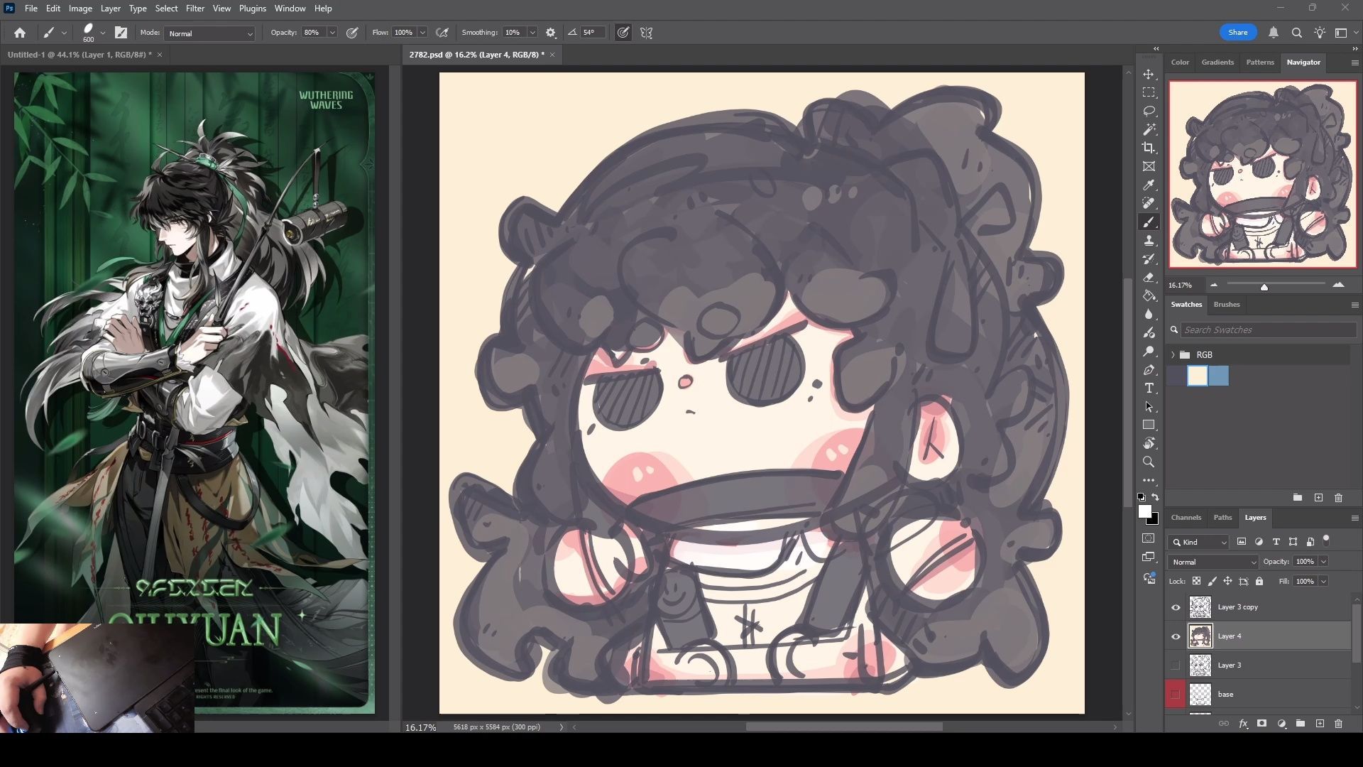The width and height of the screenshot is (1363, 767).
Task: Swap foreground and background colors
Action: tap(1156, 497)
